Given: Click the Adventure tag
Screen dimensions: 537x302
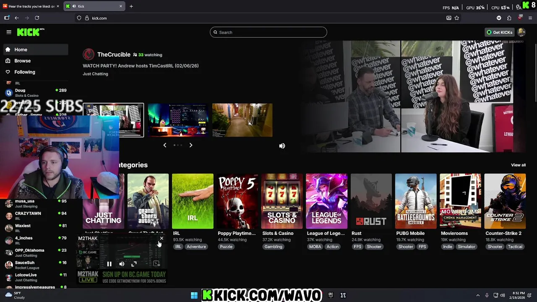Looking at the screenshot, I should pos(196,247).
